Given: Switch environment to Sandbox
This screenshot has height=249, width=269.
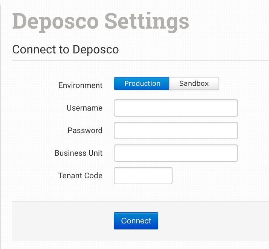Looking at the screenshot, I should 194,84.
